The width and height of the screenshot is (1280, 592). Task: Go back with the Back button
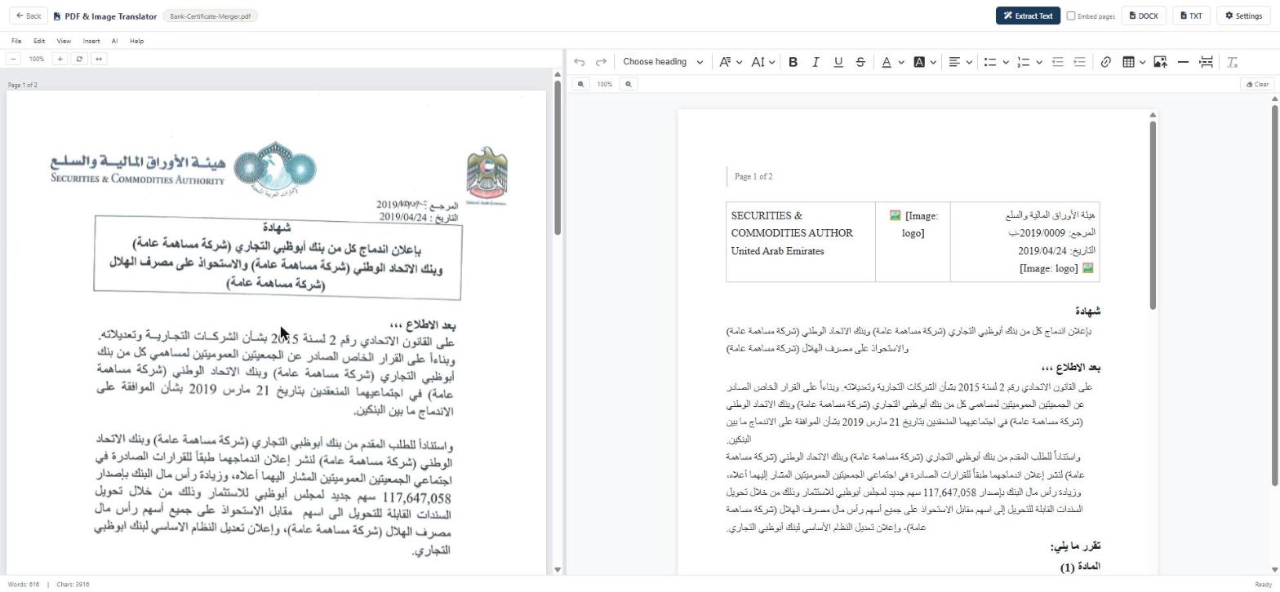28,15
